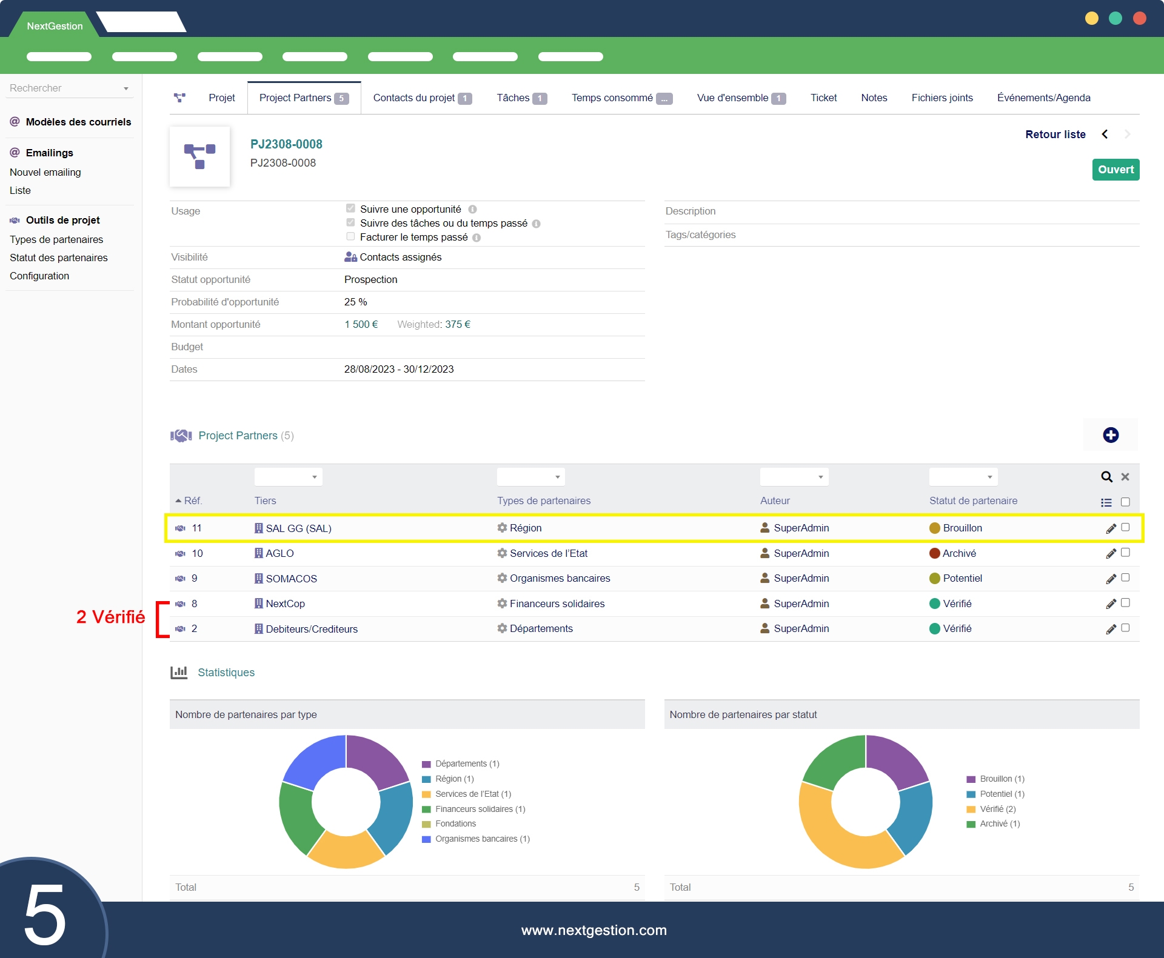1164x958 pixels.
Task: Open the Fichiers joints tab
Action: pos(942,98)
